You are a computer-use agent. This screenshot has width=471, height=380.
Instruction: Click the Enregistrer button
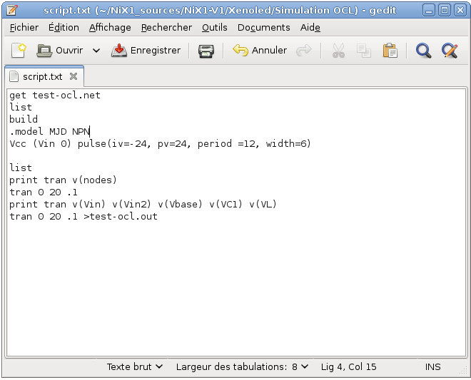[146, 51]
